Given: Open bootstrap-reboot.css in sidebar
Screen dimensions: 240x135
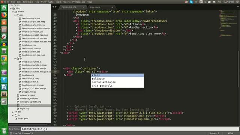Looking at the screenshot, I should point(33,31).
